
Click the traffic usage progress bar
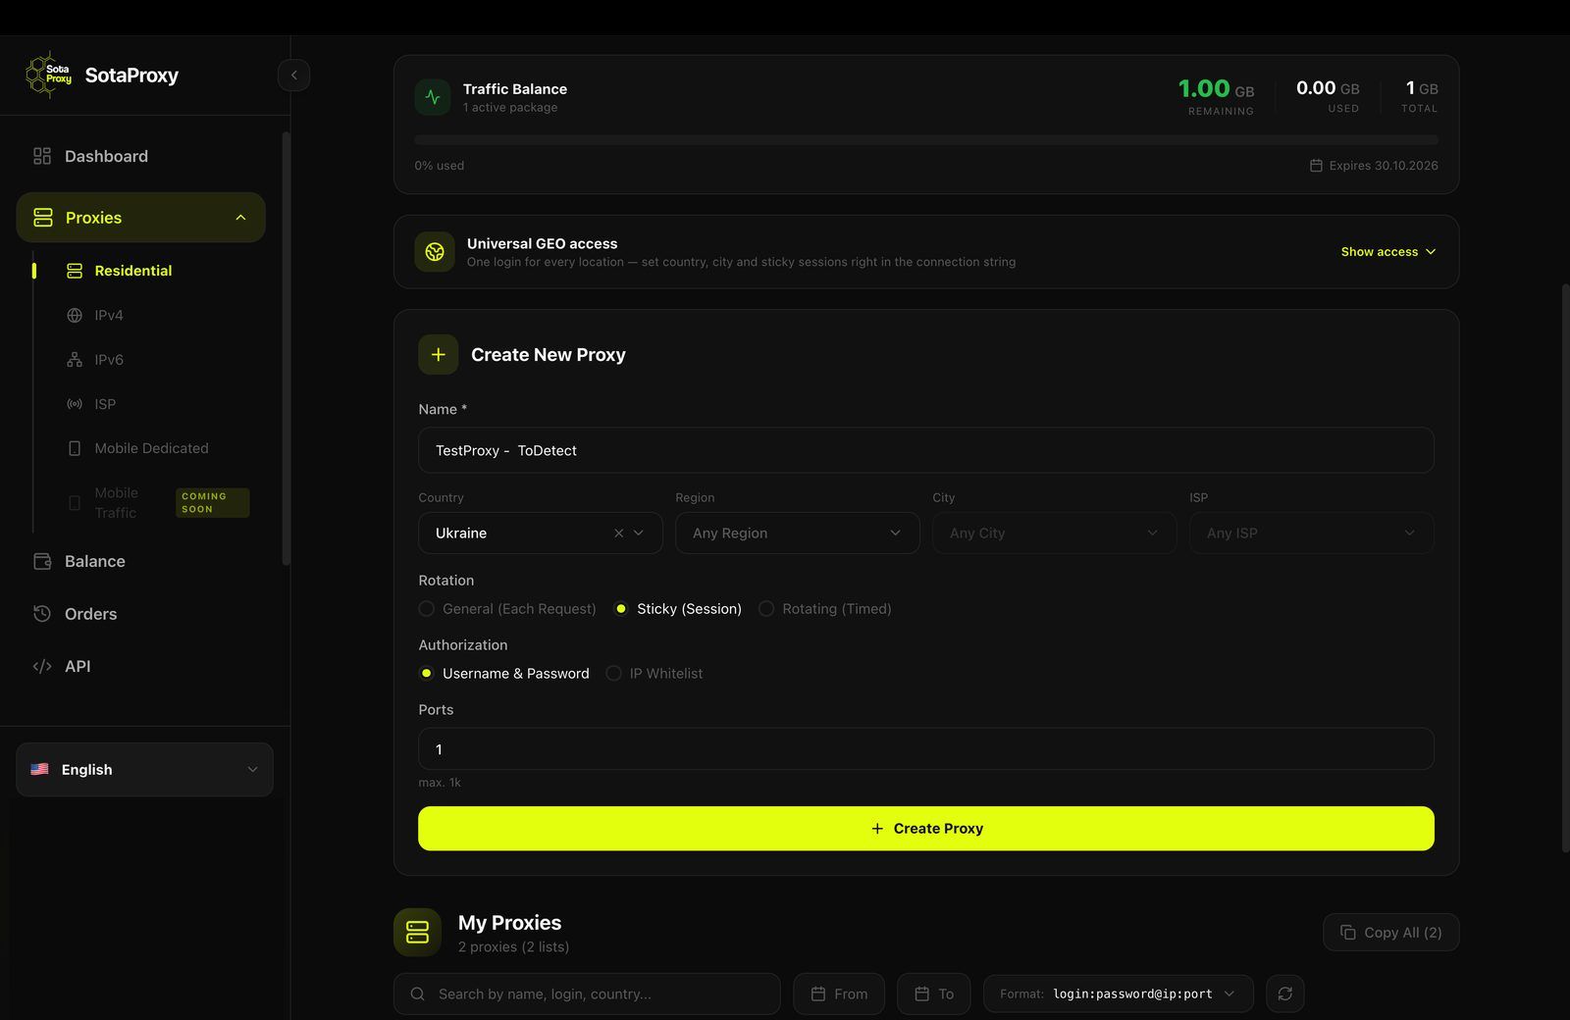coord(926,140)
